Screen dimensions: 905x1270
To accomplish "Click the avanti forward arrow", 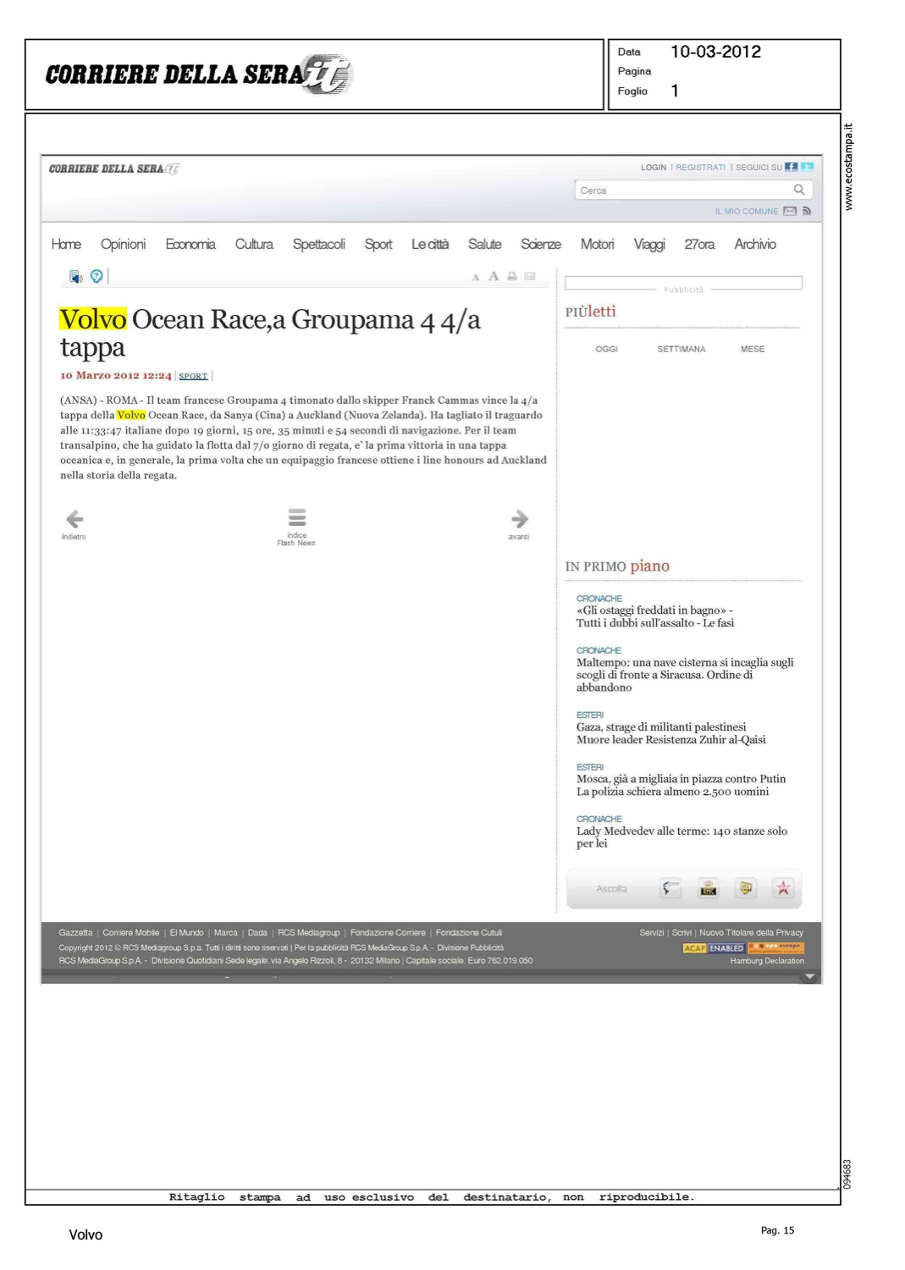I will pos(519,519).
